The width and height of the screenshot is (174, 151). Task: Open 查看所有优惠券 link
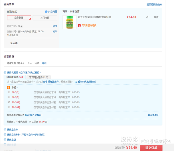tap(51, 82)
